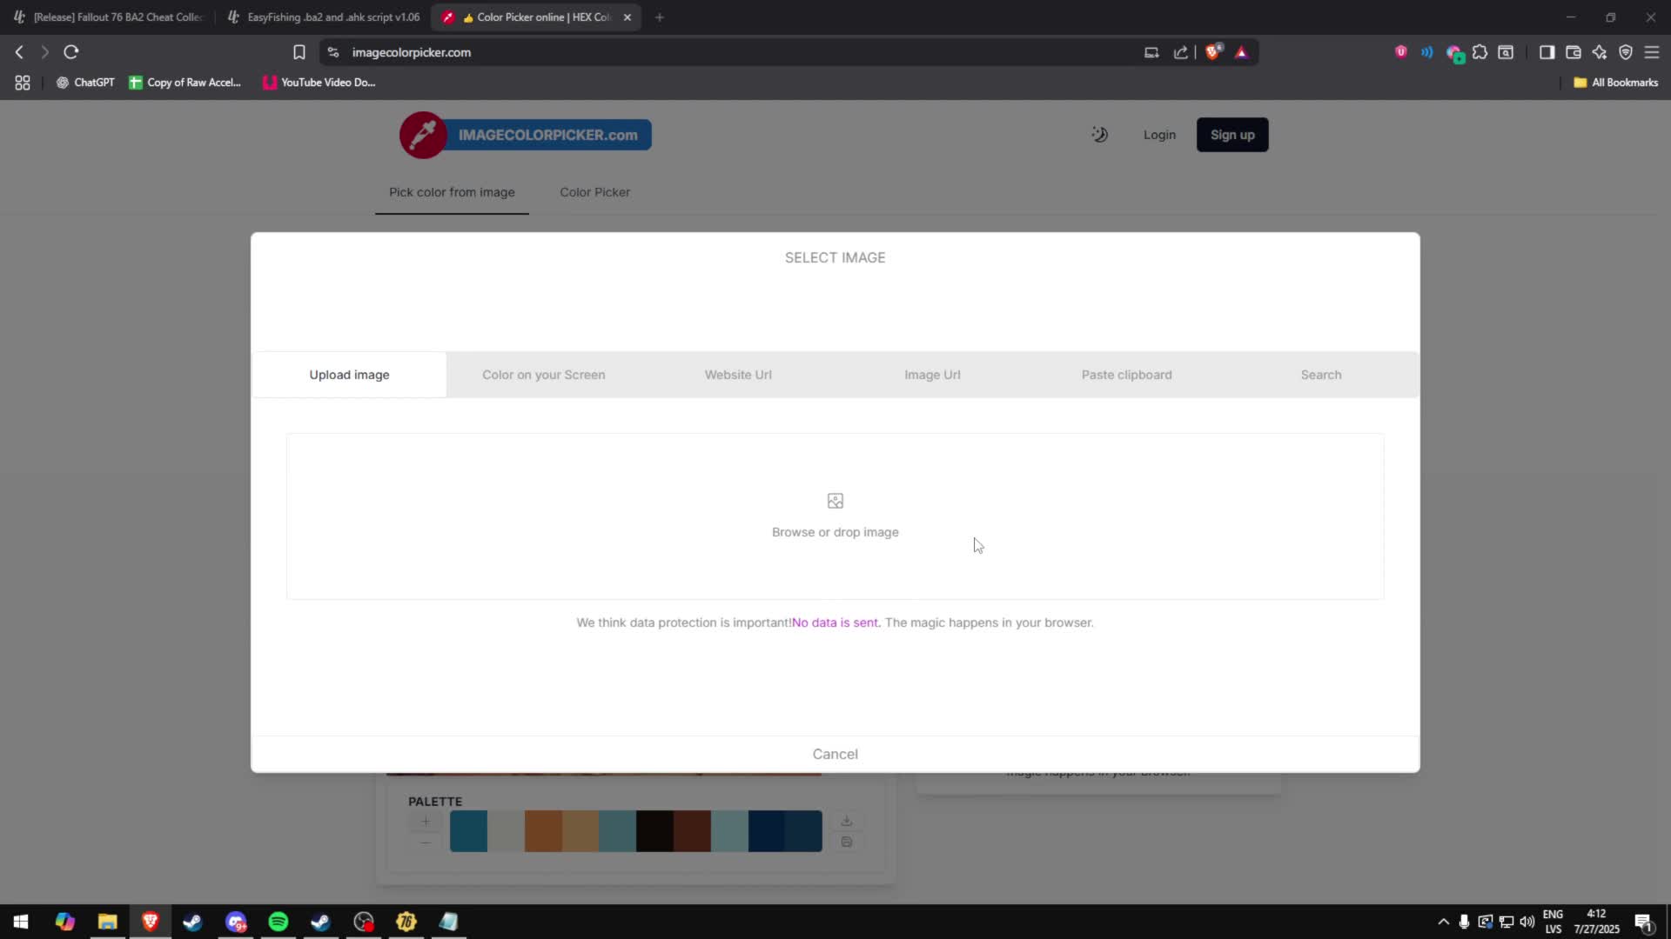Viewport: 1671px width, 939px height.
Task: Switch to Image Url tab
Action: (932, 375)
